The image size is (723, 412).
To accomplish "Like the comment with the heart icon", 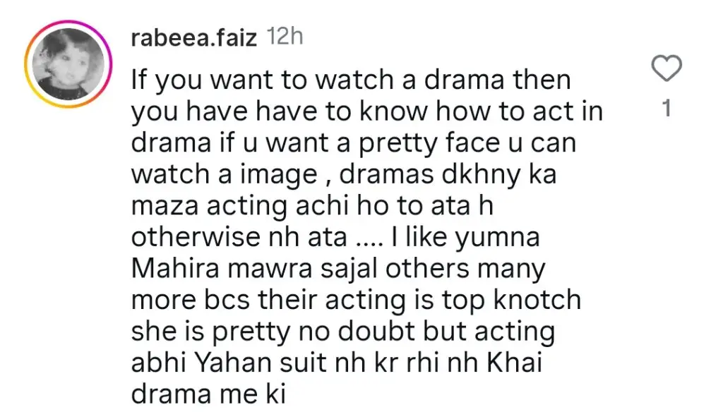I will [665, 68].
